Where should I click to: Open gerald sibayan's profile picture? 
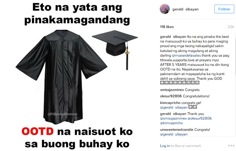tap(165, 9)
